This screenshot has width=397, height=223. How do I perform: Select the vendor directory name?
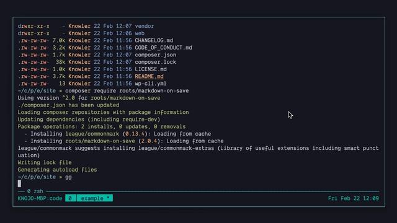(x=144, y=26)
